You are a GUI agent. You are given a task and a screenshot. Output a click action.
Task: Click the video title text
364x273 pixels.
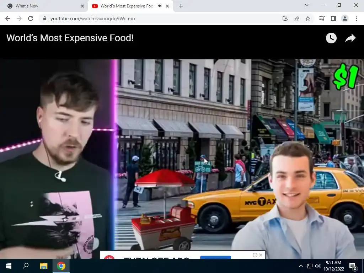coord(70,38)
